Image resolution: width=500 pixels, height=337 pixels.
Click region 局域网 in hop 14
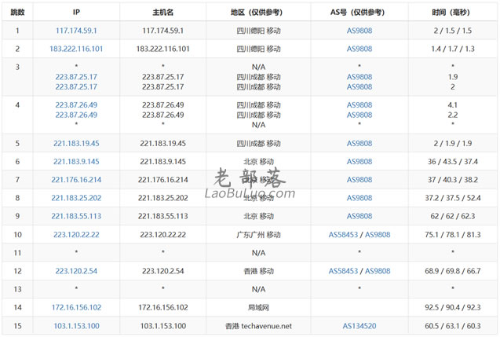click(258, 307)
